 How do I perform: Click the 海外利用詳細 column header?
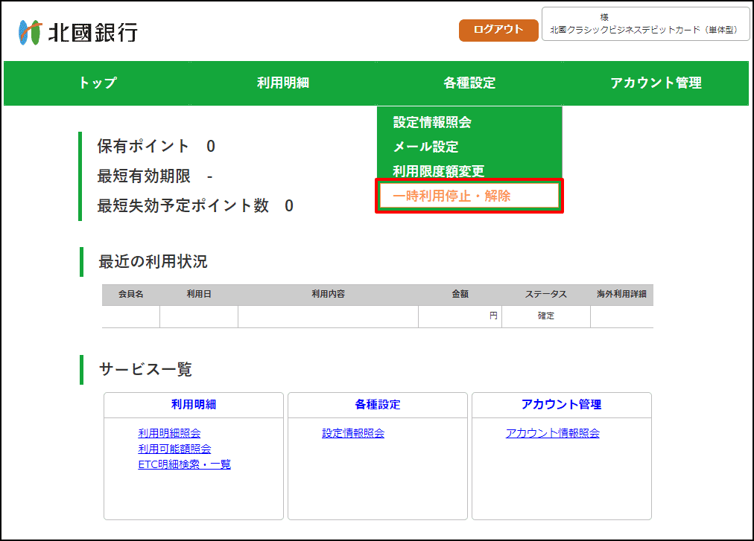coord(621,295)
